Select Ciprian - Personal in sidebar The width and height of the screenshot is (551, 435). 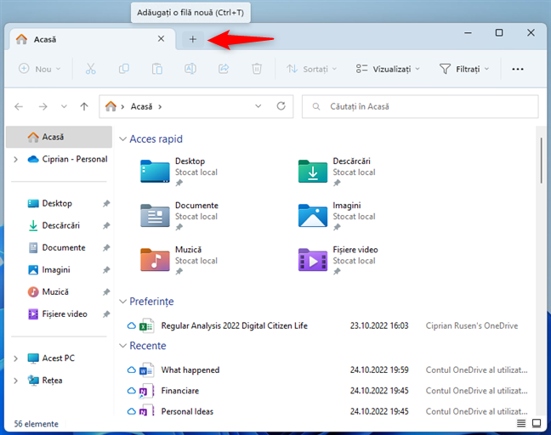click(67, 160)
